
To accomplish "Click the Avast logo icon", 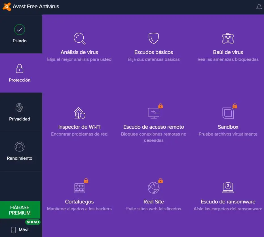I will tap(7, 7).
